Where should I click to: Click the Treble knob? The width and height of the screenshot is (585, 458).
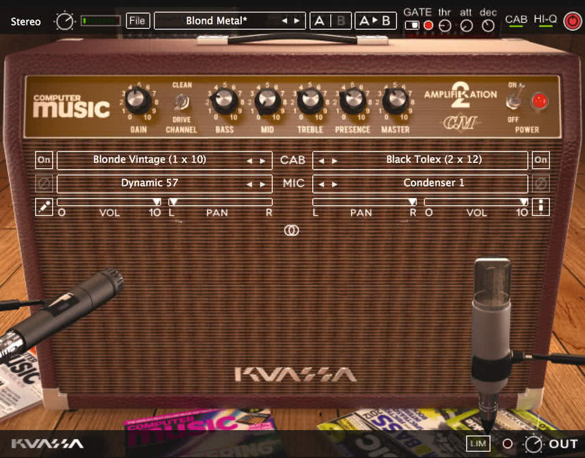pyautogui.click(x=310, y=101)
